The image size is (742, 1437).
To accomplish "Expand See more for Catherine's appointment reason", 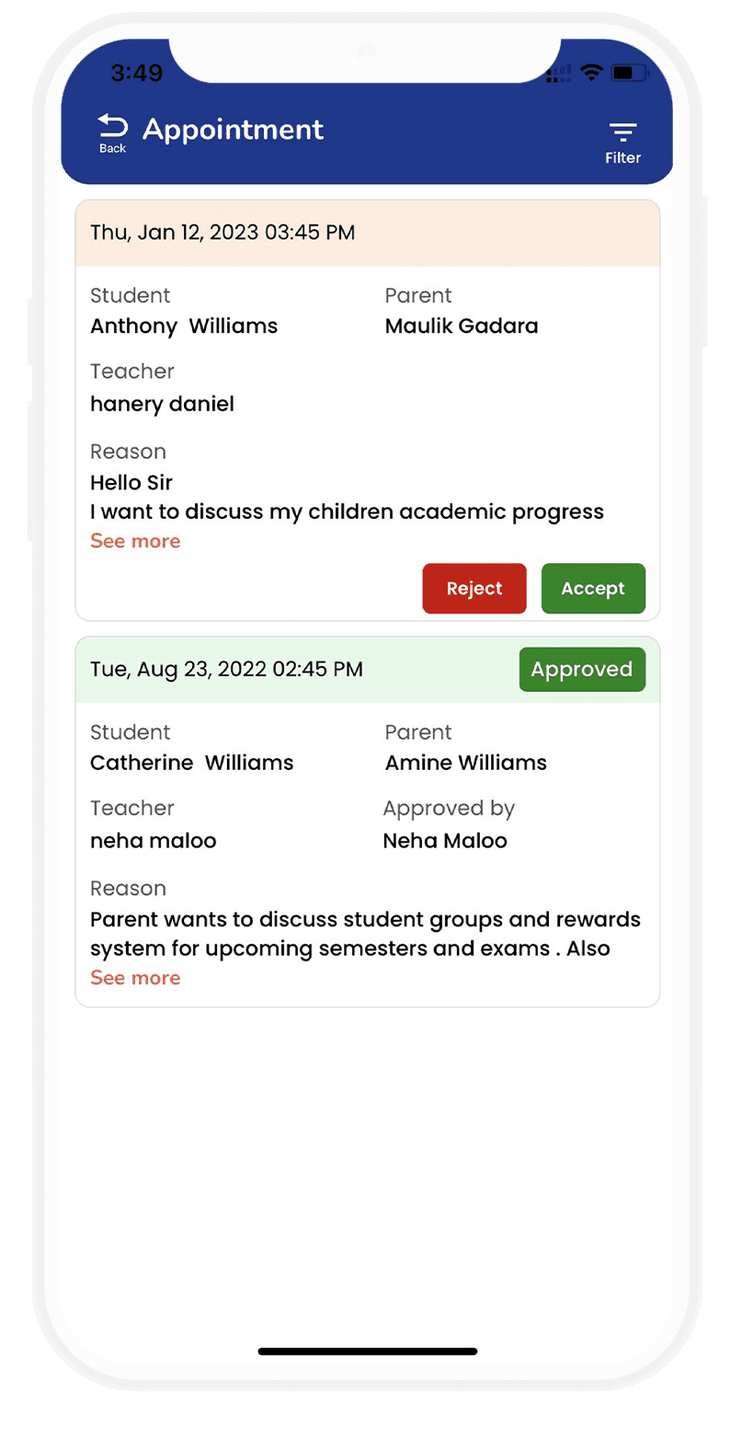I will pos(135,978).
